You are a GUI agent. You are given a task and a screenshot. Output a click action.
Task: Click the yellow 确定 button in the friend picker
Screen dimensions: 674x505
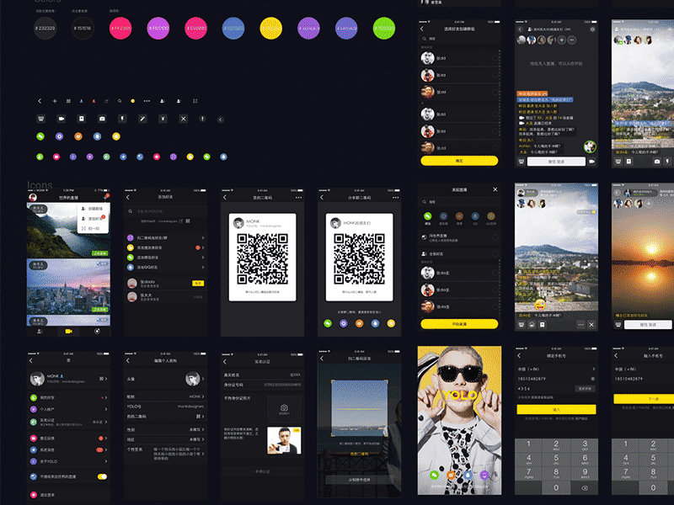coord(459,161)
